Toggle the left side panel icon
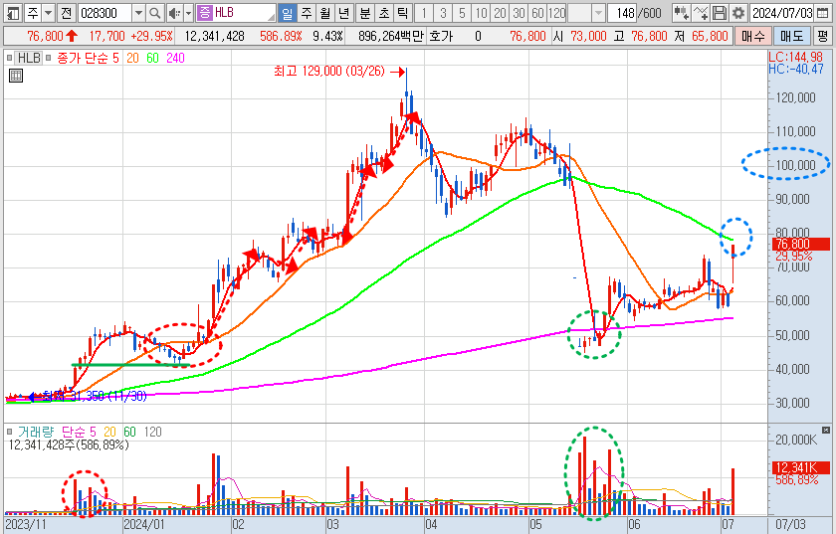Viewport: 836px width, 534px height. (13, 13)
